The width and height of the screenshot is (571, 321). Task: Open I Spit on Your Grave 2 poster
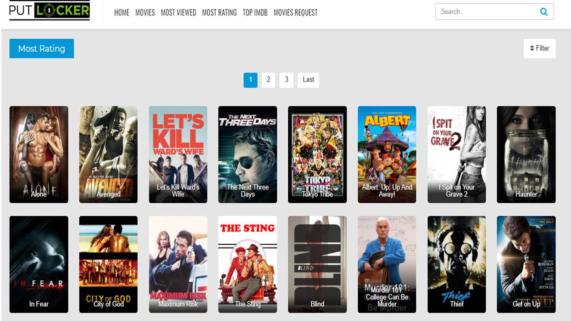click(x=457, y=154)
